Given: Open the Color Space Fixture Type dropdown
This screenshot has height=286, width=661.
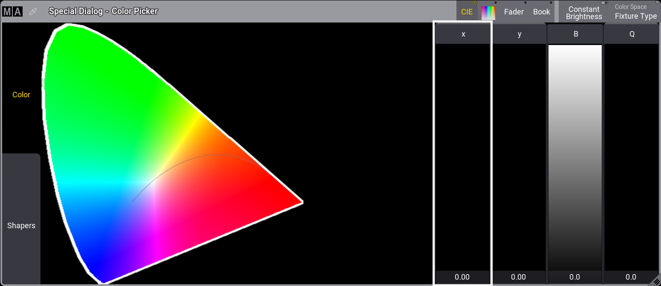Looking at the screenshot, I should [x=636, y=13].
